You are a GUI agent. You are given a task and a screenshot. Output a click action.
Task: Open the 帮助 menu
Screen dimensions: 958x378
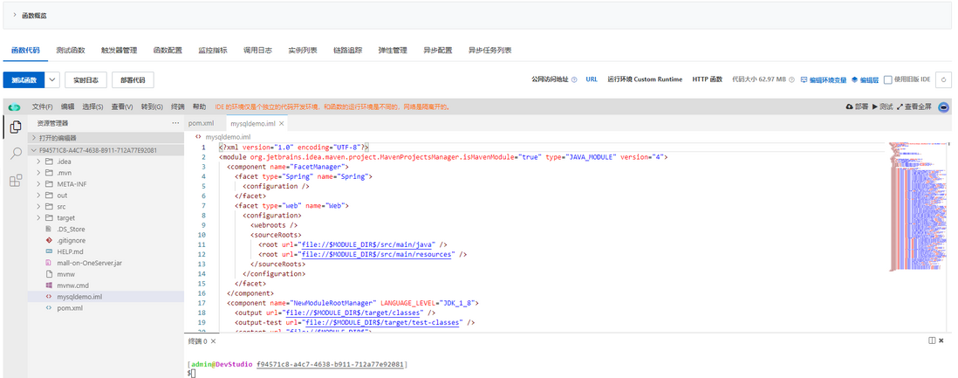199,107
